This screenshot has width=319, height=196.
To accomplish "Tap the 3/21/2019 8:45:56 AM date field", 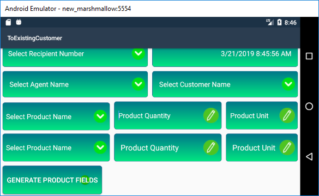I will point(225,57).
